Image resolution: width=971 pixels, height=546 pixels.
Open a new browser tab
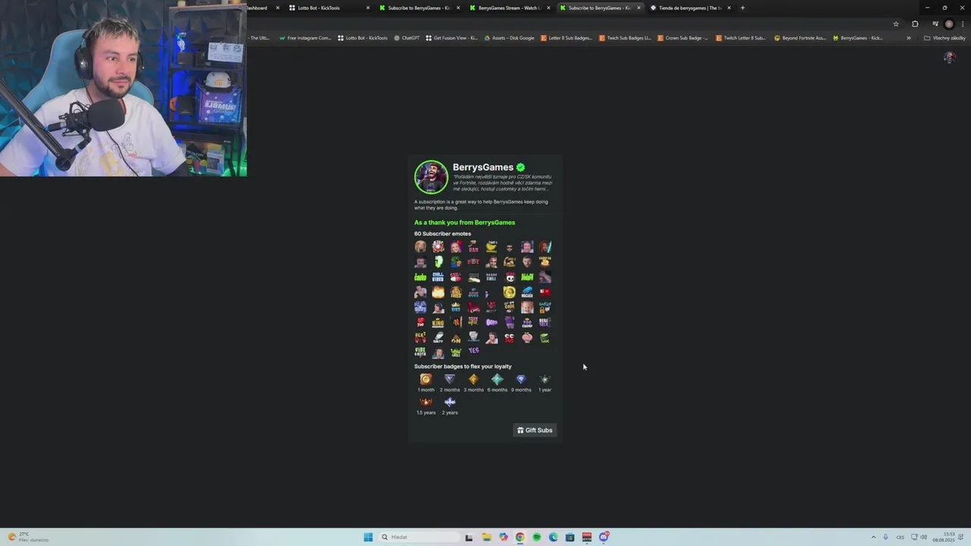tap(743, 8)
